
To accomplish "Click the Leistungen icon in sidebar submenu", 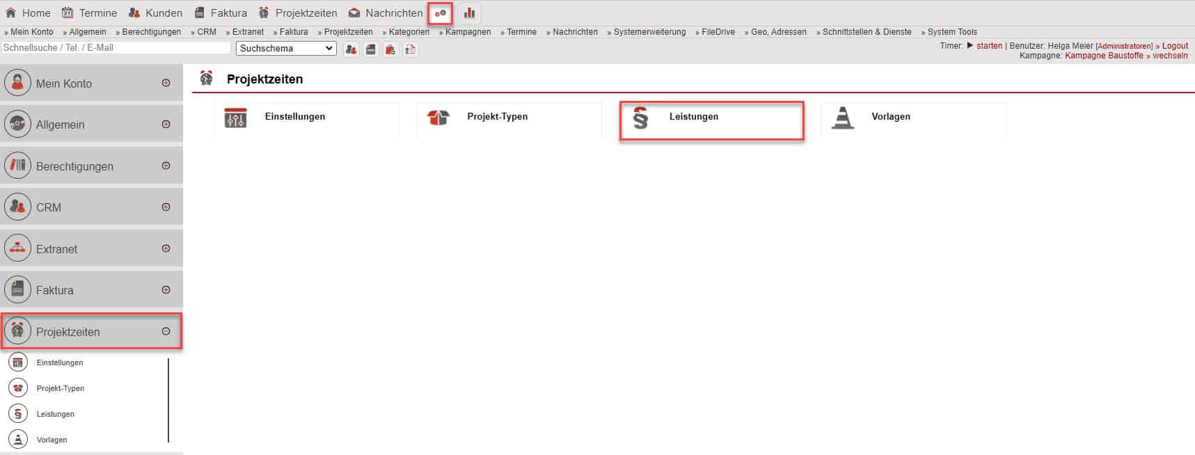I will click(x=18, y=414).
